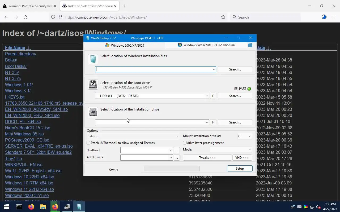Open Parent directory/ link
Image resolution: width=340 pixels, height=212 pixels.
tap(20, 54)
